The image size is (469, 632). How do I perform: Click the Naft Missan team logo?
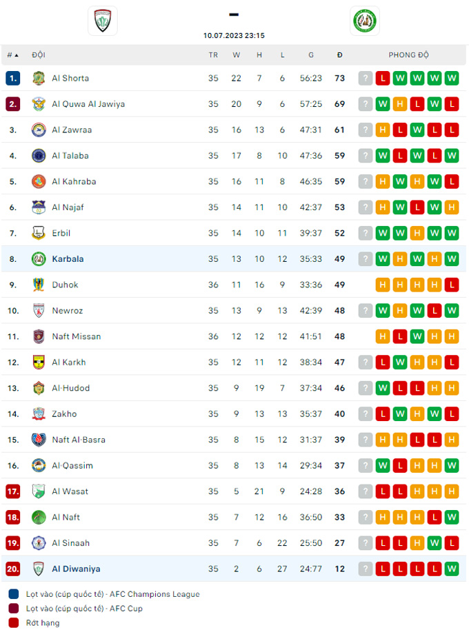[x=39, y=336]
